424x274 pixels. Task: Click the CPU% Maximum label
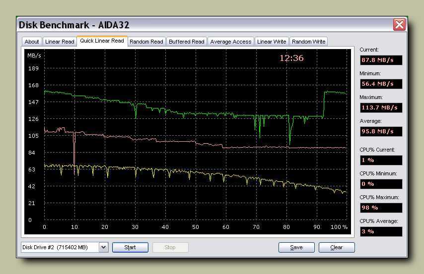click(x=379, y=197)
